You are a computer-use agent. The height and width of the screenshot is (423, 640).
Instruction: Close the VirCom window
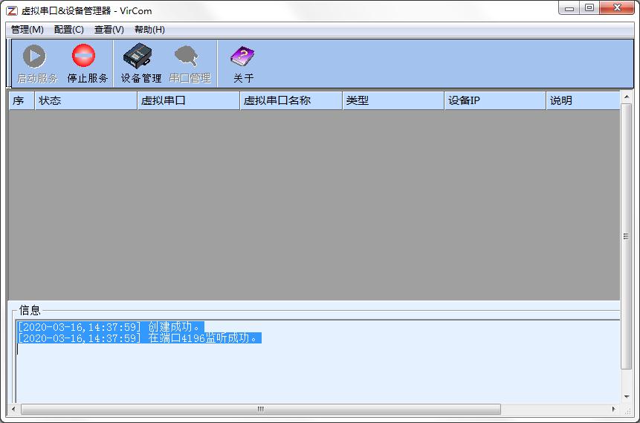(617, 8)
